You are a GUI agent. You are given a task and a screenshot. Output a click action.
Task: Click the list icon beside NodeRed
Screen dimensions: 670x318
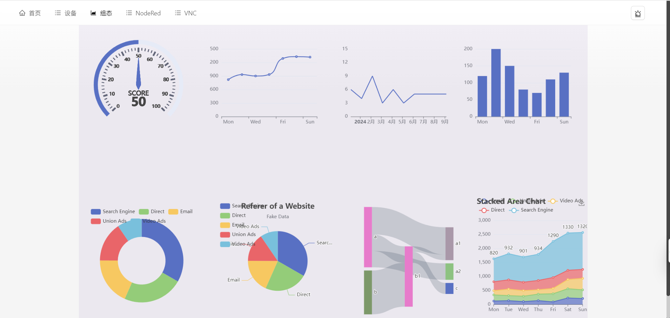click(129, 13)
